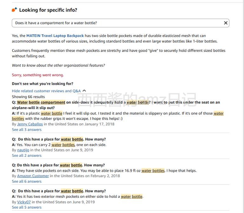Click the suggested question about other organizational features
Viewport: 244px width, 213px height.
(58, 65)
